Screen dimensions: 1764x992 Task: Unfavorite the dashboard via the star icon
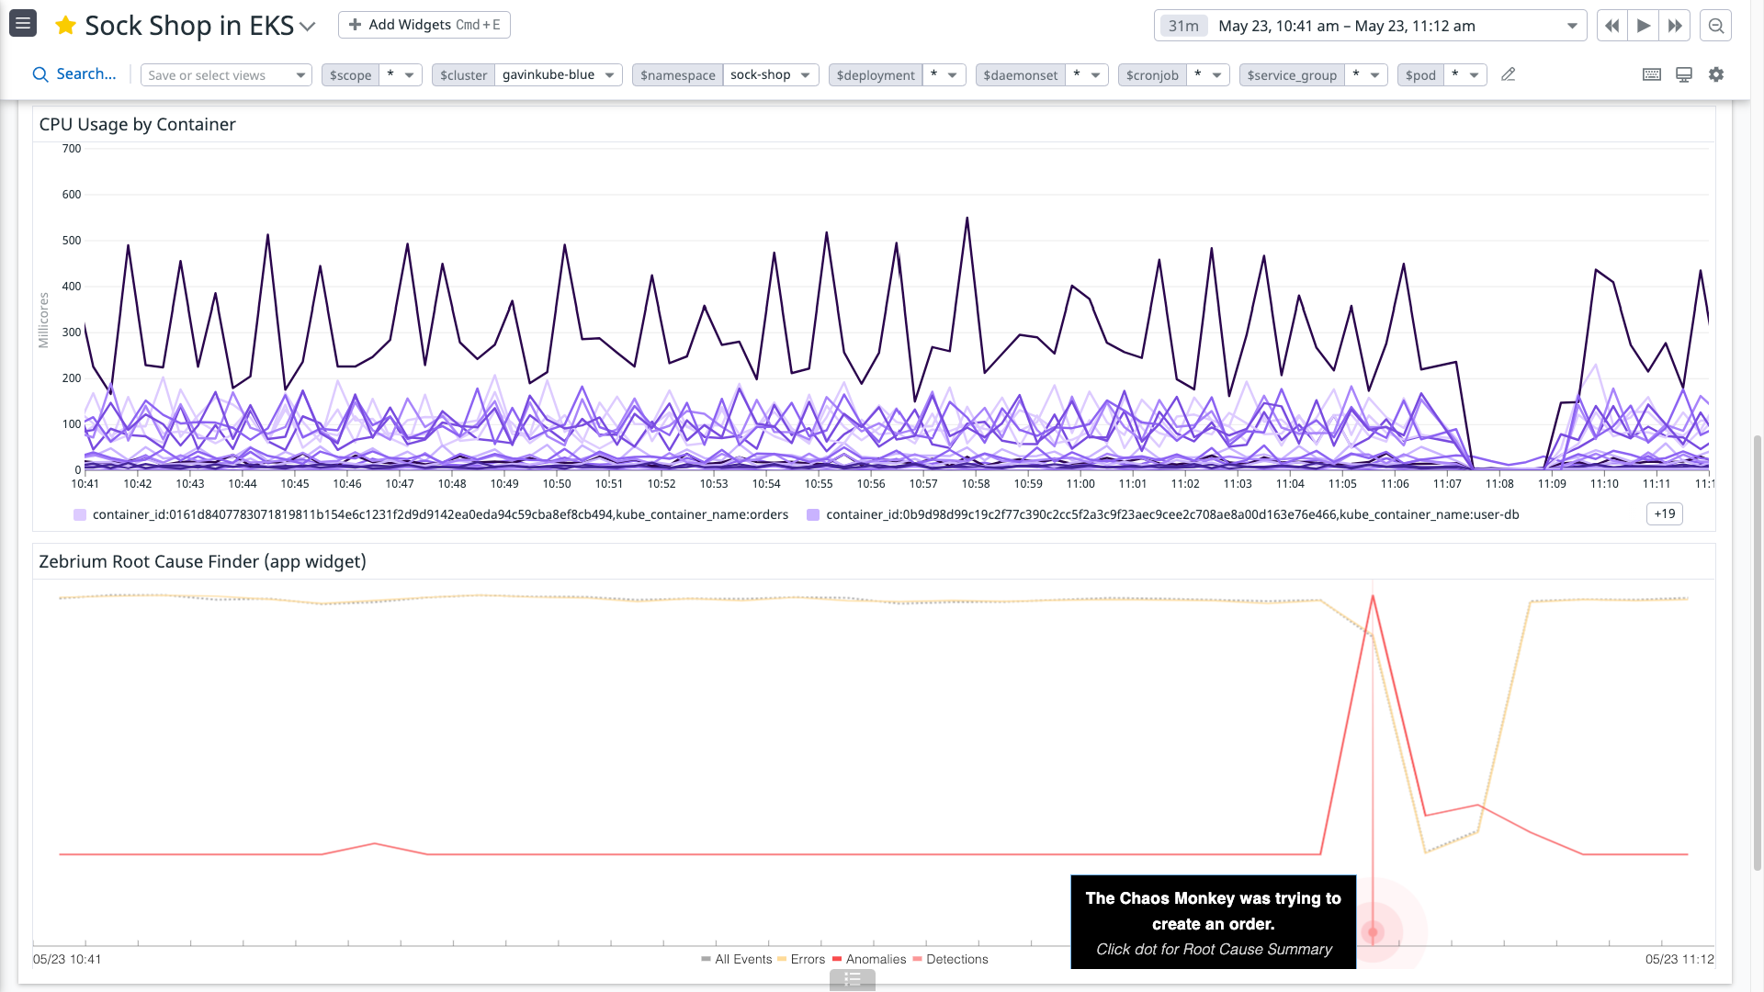click(x=64, y=25)
